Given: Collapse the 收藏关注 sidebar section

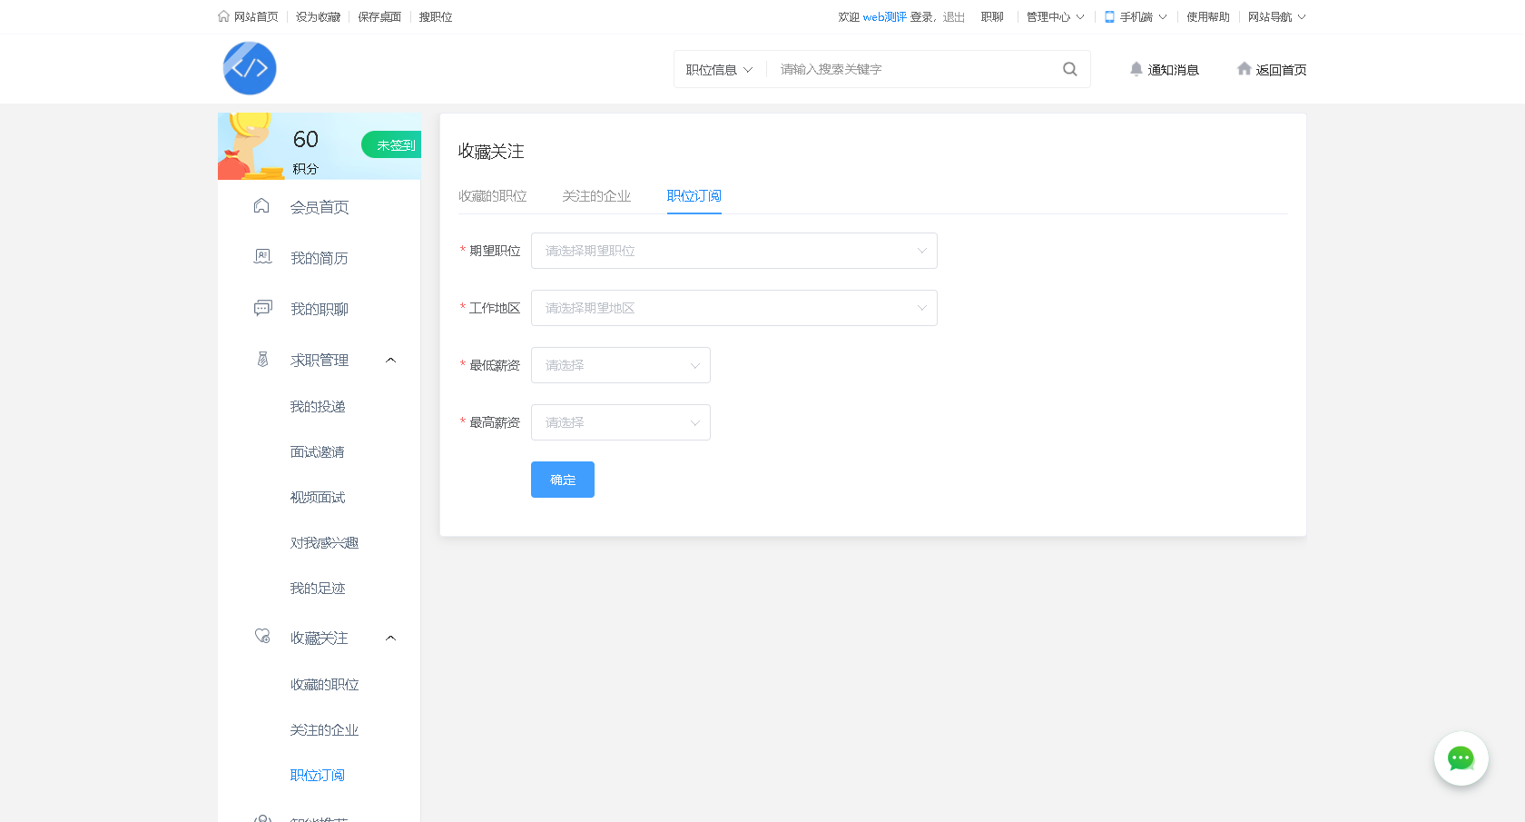Looking at the screenshot, I should point(390,639).
